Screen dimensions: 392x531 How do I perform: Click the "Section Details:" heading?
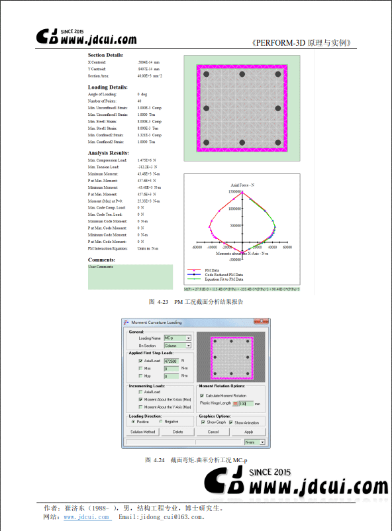click(x=106, y=55)
